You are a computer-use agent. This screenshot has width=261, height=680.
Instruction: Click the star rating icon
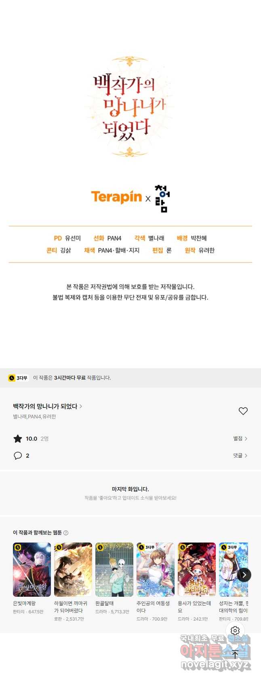[18, 439]
